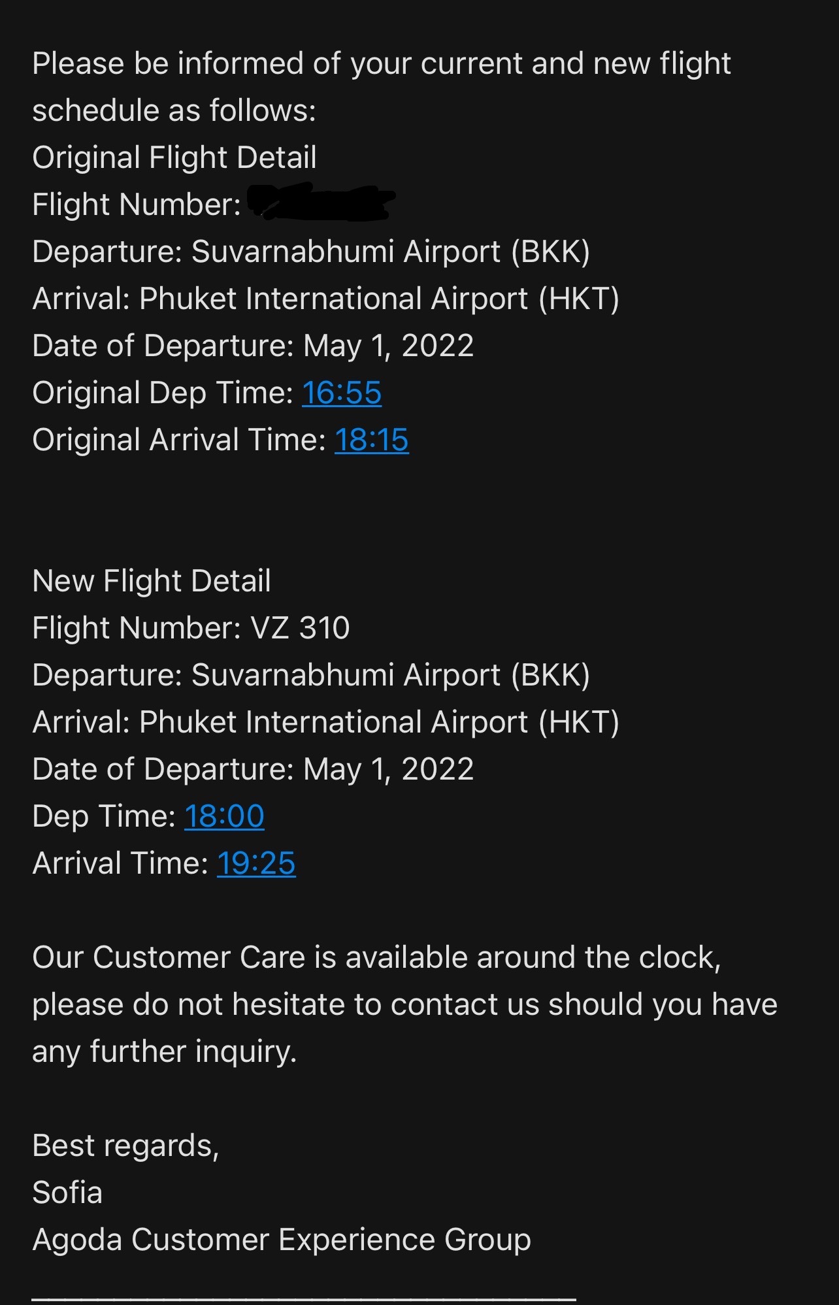This screenshot has height=1305, width=839.
Task: Tap the new flight's Suvarnabhumi Airport departure line
Action: (x=311, y=676)
